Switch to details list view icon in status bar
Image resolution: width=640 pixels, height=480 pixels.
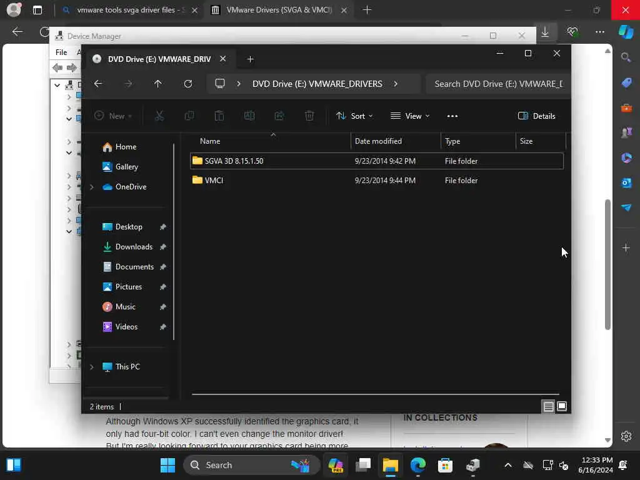(x=548, y=406)
